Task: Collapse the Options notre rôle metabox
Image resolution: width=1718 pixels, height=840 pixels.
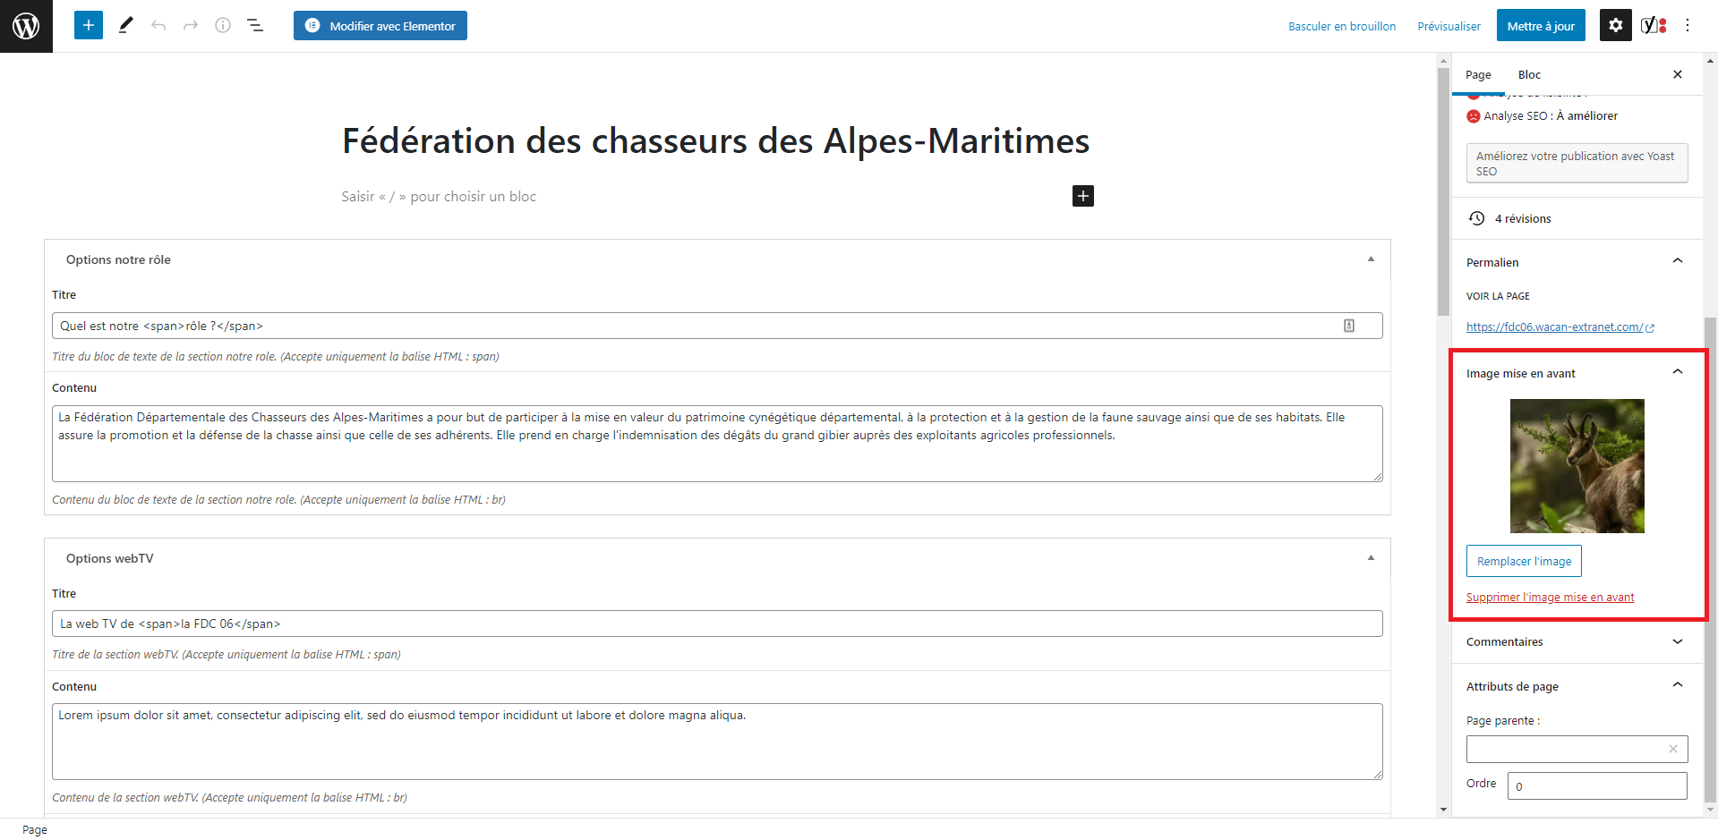Action: pos(1371,259)
